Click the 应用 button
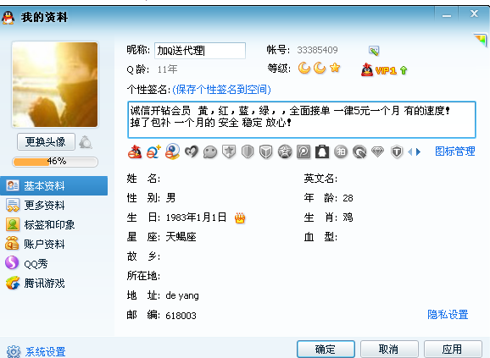Screen dimensions: 490x358 (453, 349)
